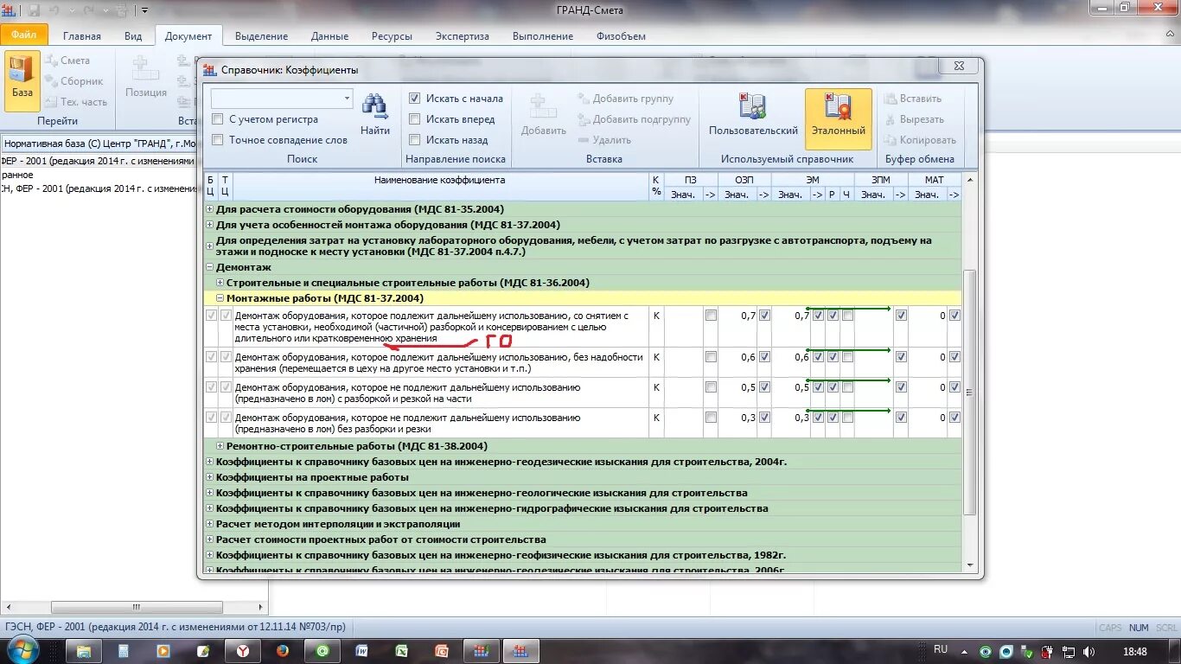Expand Для расчета стоимости оборудования group
The width and height of the screenshot is (1181, 664).
(209, 209)
